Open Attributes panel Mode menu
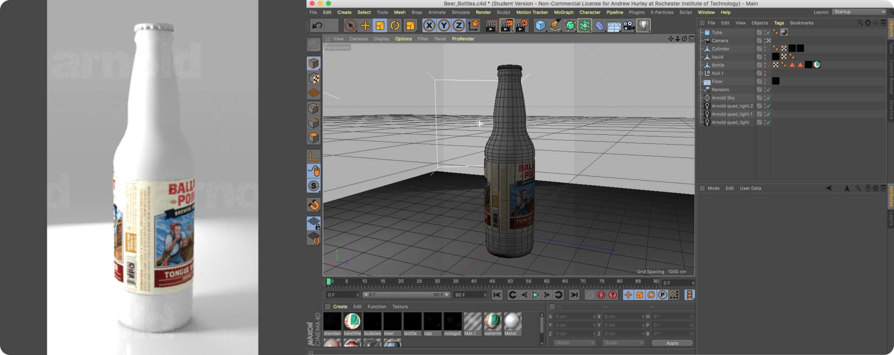 pyautogui.click(x=713, y=189)
